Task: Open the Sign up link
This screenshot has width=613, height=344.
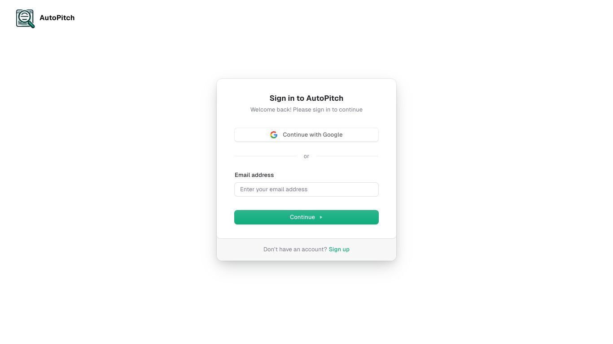Action: (x=339, y=249)
